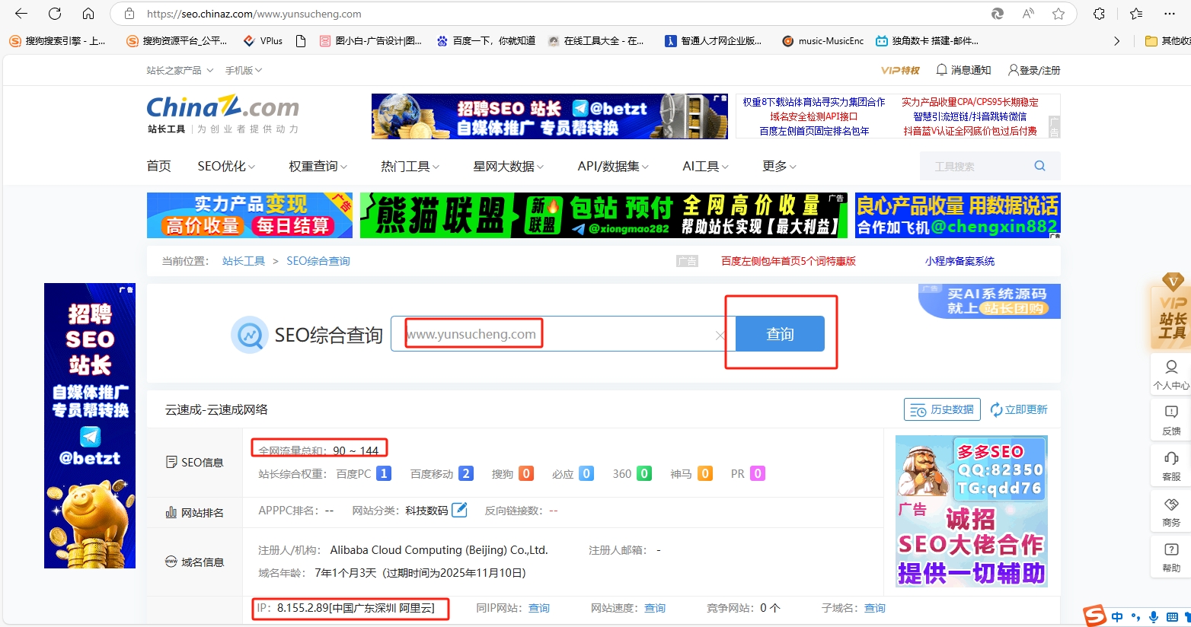Viewport: 1191px width, 627px height.
Task: Click the browser home icon
Action: pyautogui.click(x=88, y=14)
